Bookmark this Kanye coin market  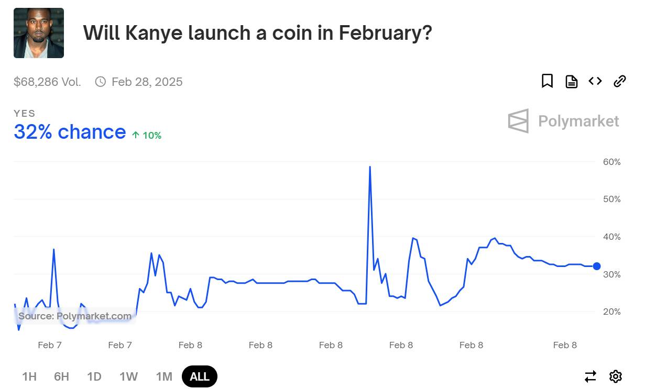point(547,81)
